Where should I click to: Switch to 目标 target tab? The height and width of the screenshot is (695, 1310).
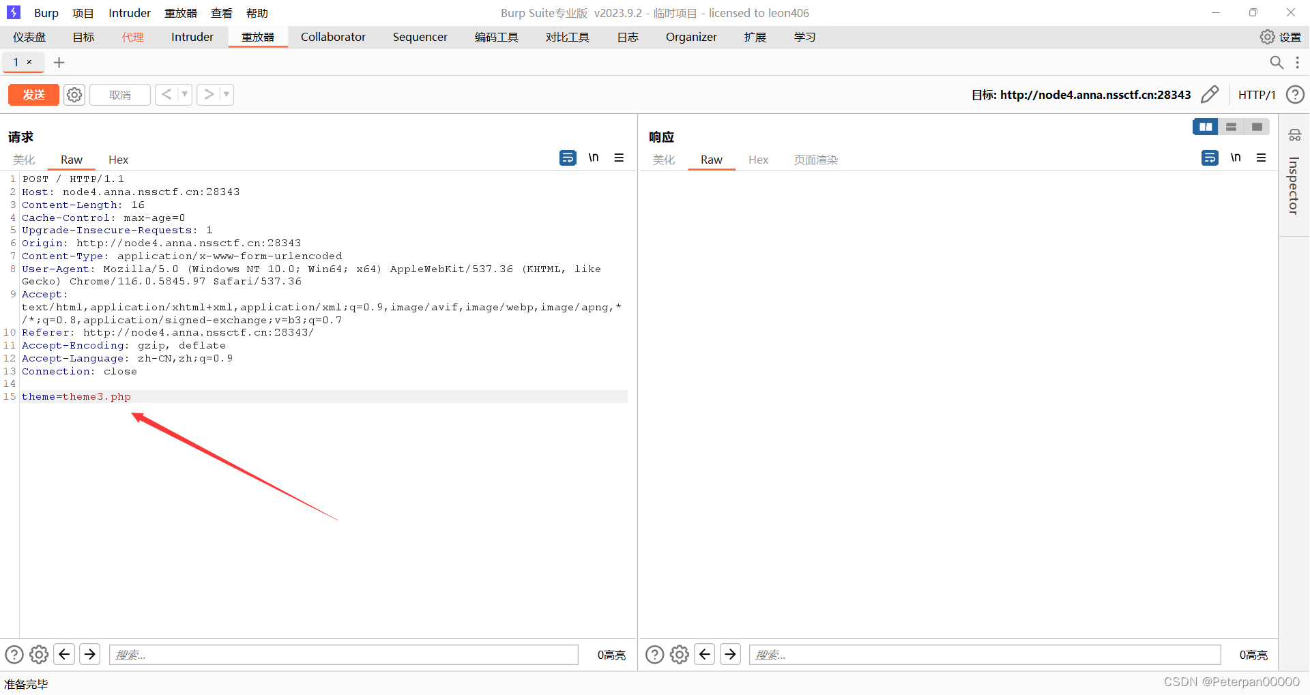coord(83,37)
